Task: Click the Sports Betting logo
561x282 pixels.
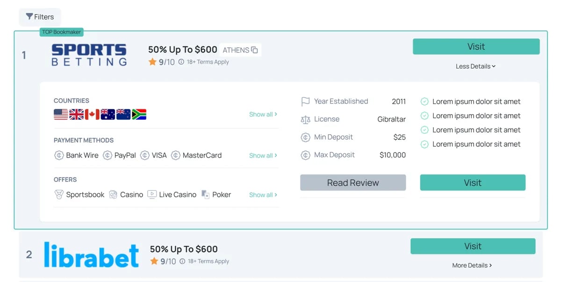Action: (x=89, y=55)
